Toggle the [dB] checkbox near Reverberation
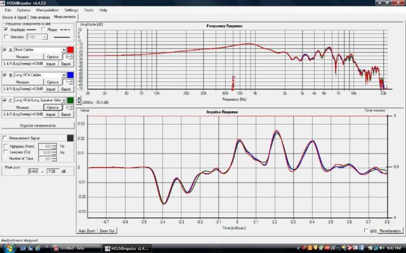 366,230
